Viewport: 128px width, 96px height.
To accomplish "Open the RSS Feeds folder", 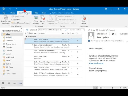I will coord(8,67).
